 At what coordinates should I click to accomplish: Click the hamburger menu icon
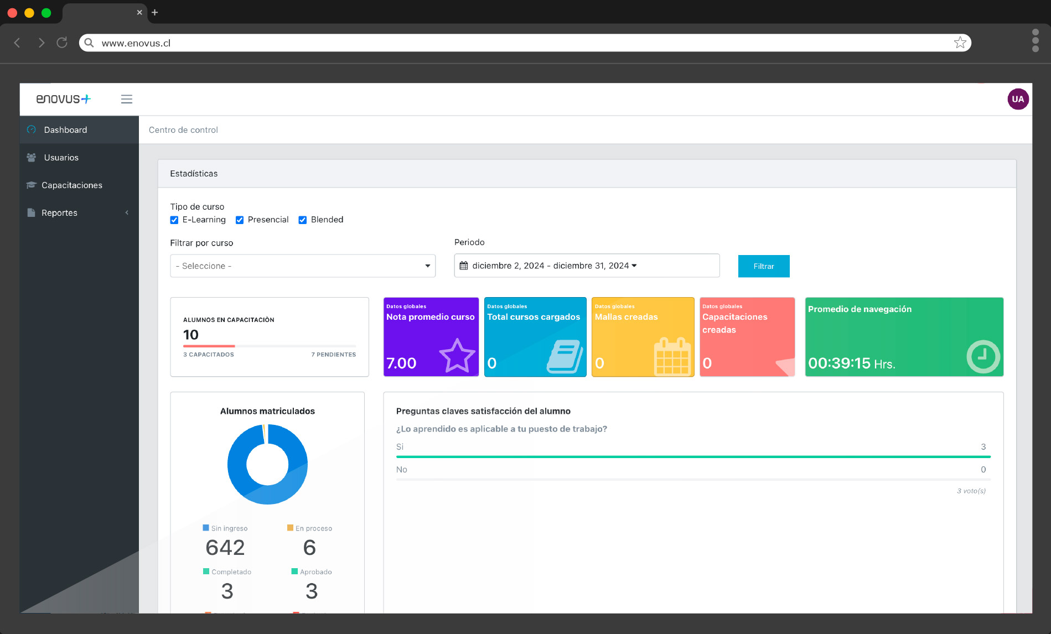[x=126, y=99]
